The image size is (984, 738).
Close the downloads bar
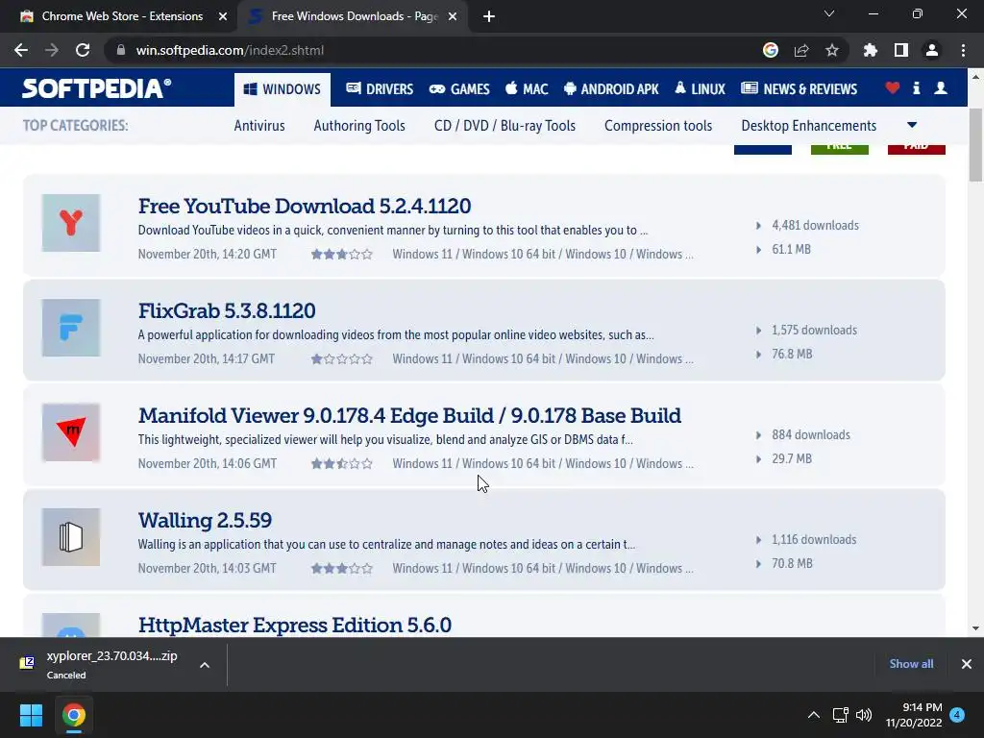click(967, 663)
